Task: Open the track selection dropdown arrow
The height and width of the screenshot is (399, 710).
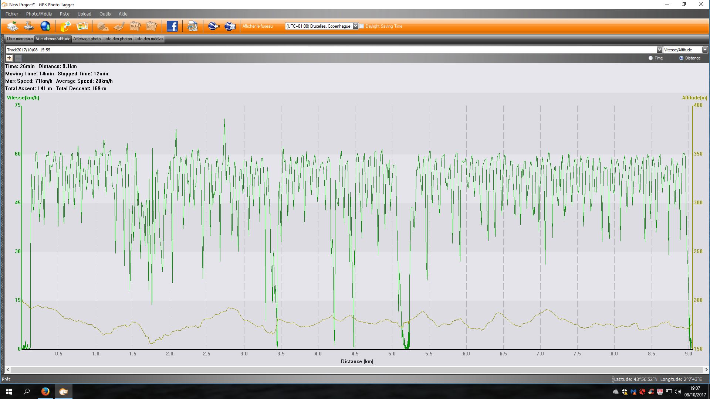Action: pos(659,50)
